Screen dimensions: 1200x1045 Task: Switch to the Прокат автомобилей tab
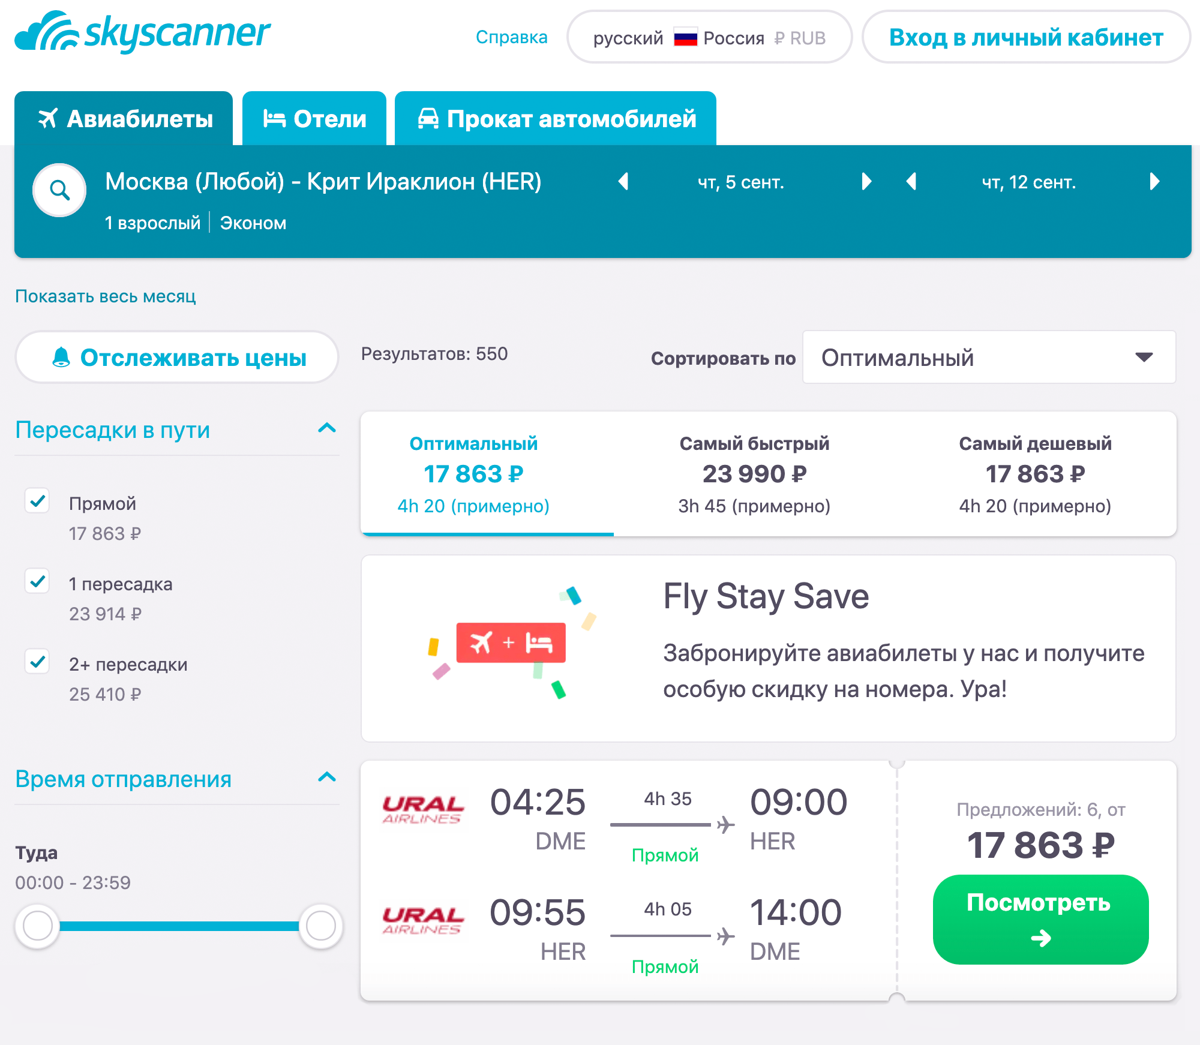556,119
